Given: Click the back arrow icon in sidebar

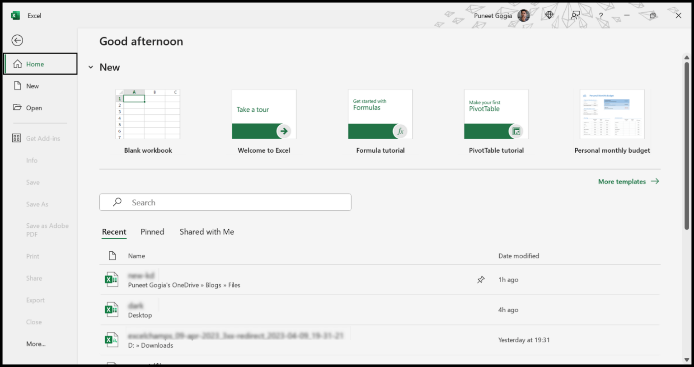Looking at the screenshot, I should (17, 41).
